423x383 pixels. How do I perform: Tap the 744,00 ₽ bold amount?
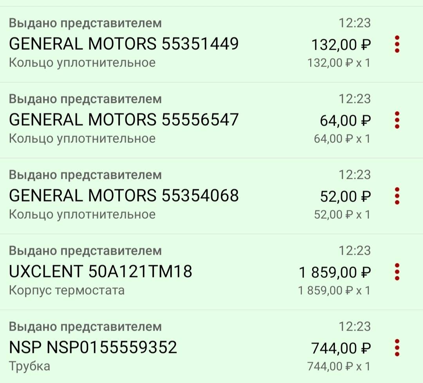341,349
